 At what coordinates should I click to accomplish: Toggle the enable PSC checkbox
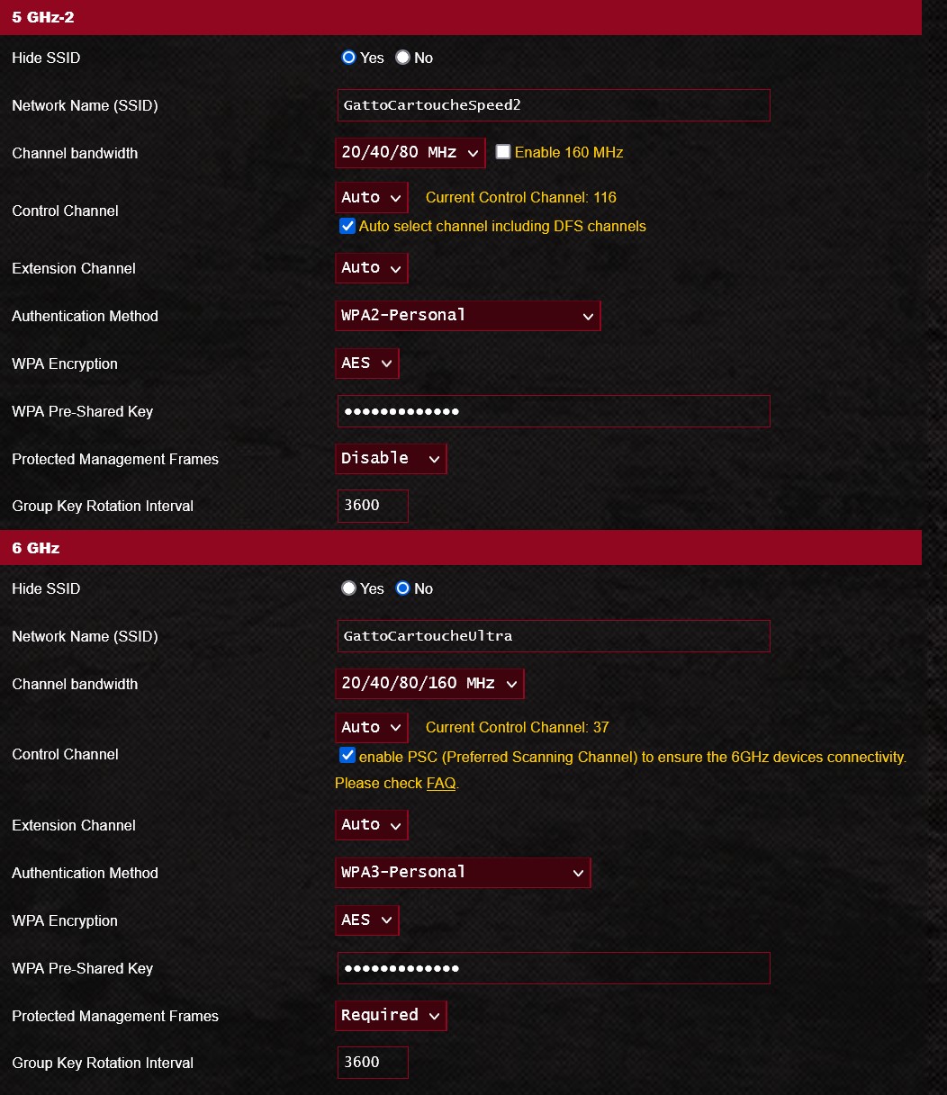[347, 756]
